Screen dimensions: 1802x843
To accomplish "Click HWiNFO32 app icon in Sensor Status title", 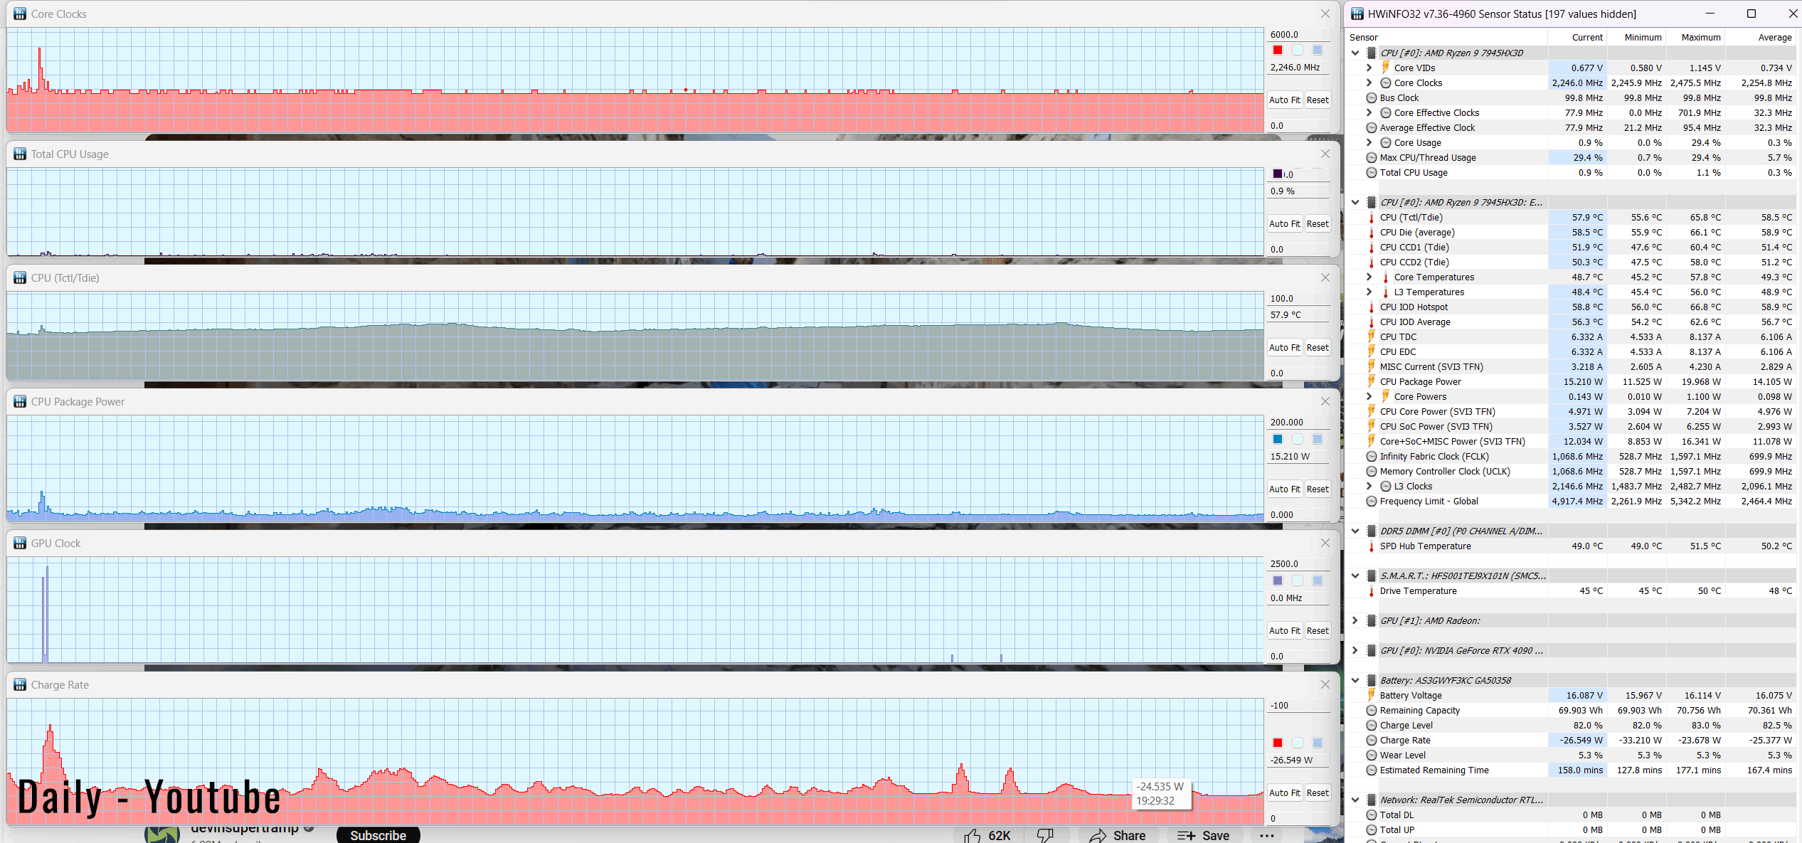I will point(1357,14).
